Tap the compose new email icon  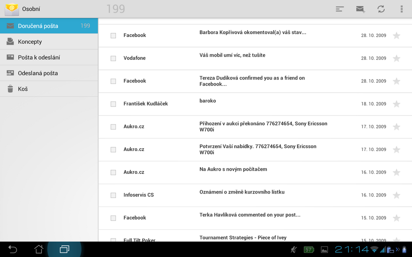click(x=360, y=9)
